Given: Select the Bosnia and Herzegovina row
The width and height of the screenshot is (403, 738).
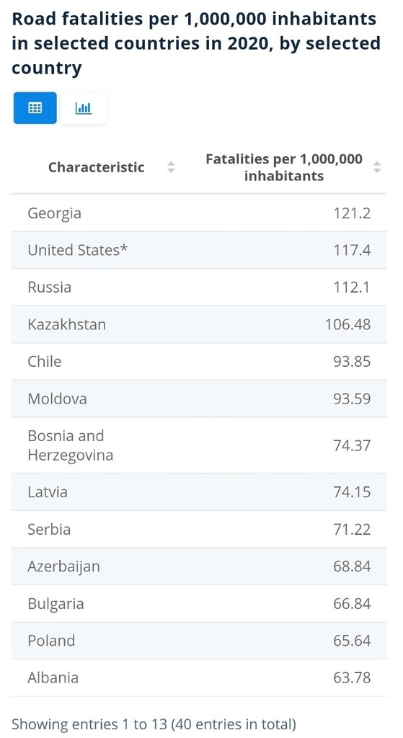Looking at the screenshot, I should [x=199, y=445].
